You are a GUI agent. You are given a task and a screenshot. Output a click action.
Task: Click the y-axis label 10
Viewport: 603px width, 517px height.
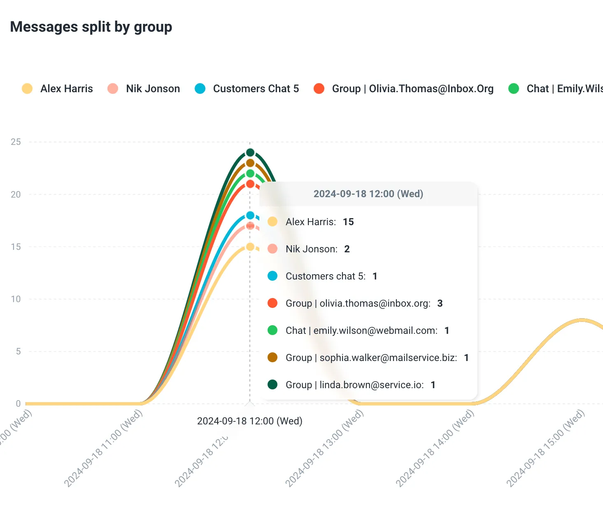(16, 299)
